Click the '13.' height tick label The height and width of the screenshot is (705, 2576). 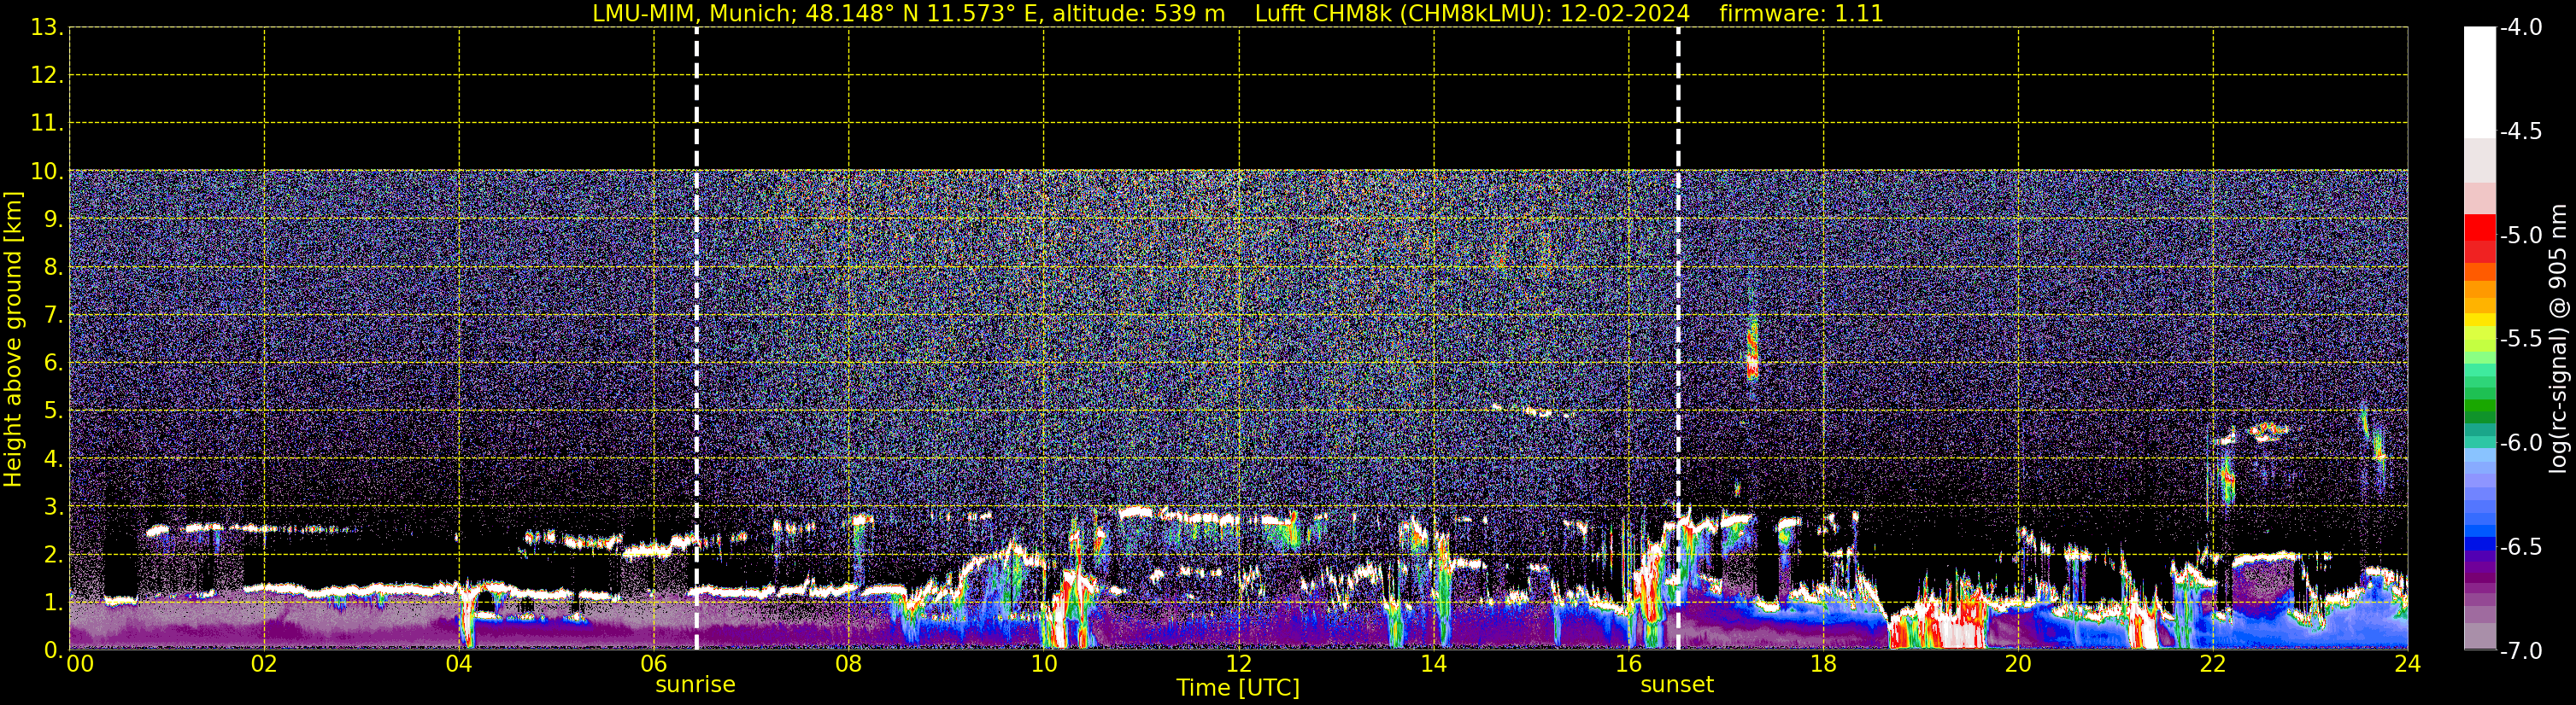(x=47, y=28)
